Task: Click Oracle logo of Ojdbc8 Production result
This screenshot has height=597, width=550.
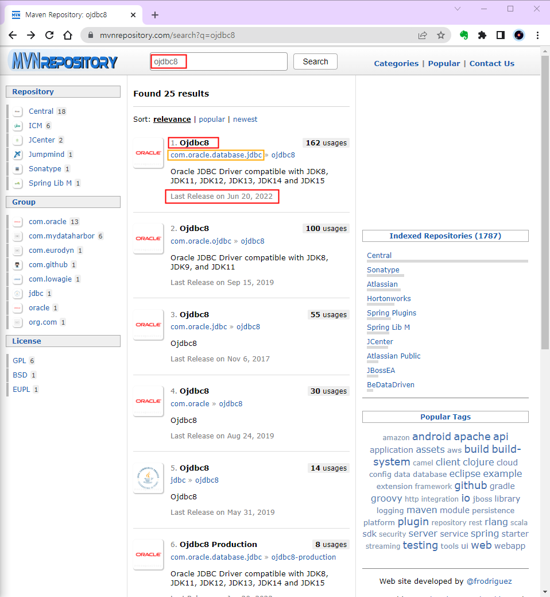Action: click(x=148, y=554)
